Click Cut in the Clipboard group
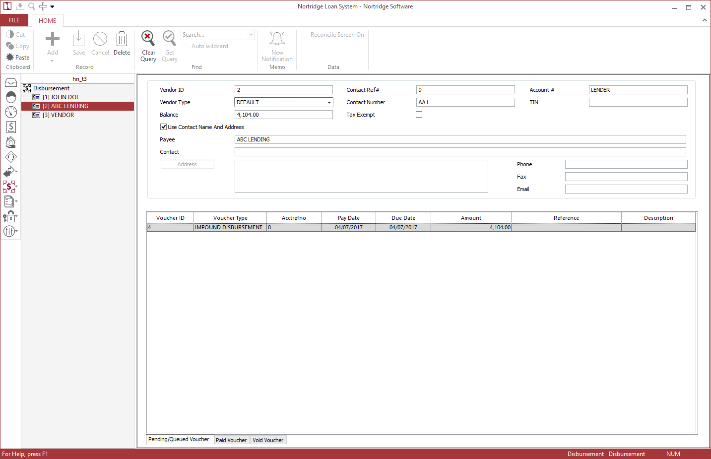The image size is (711, 459). coord(15,34)
